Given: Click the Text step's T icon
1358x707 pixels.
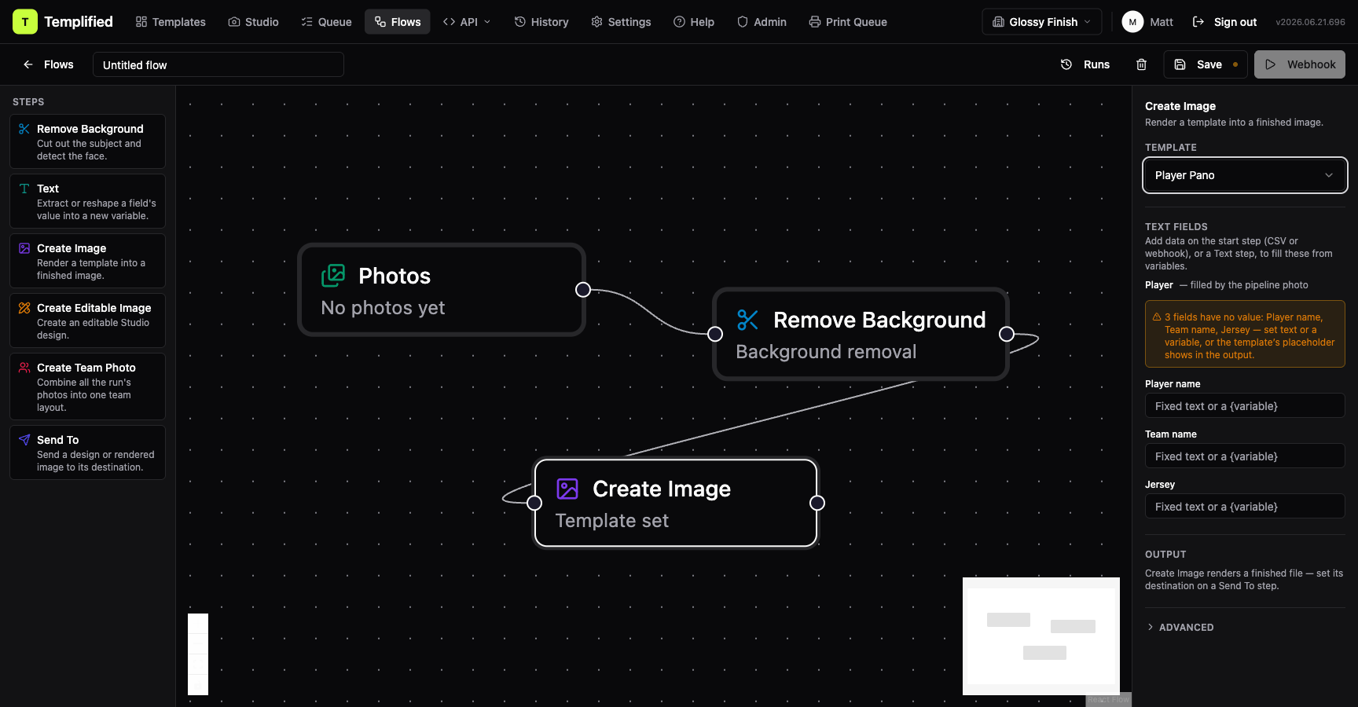Looking at the screenshot, I should point(24,189).
